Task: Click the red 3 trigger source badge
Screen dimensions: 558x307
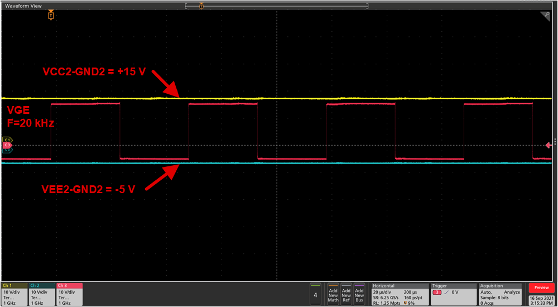Action: pos(437,292)
